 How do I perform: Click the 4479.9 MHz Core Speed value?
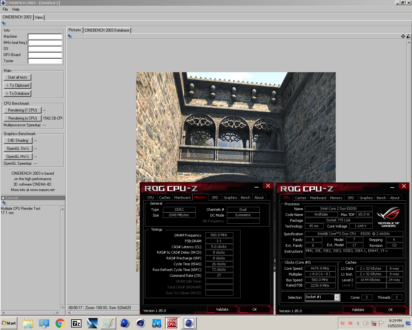coord(320,268)
